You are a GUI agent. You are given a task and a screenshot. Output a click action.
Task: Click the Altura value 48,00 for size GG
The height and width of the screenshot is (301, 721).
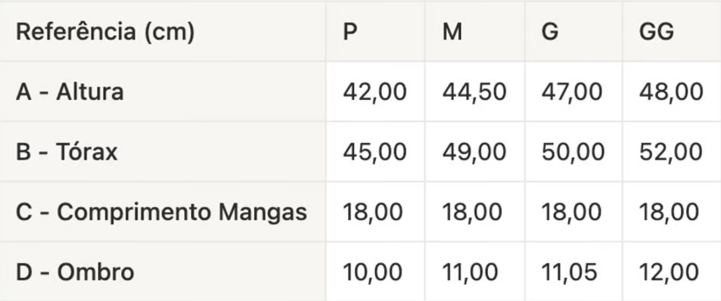[671, 92]
